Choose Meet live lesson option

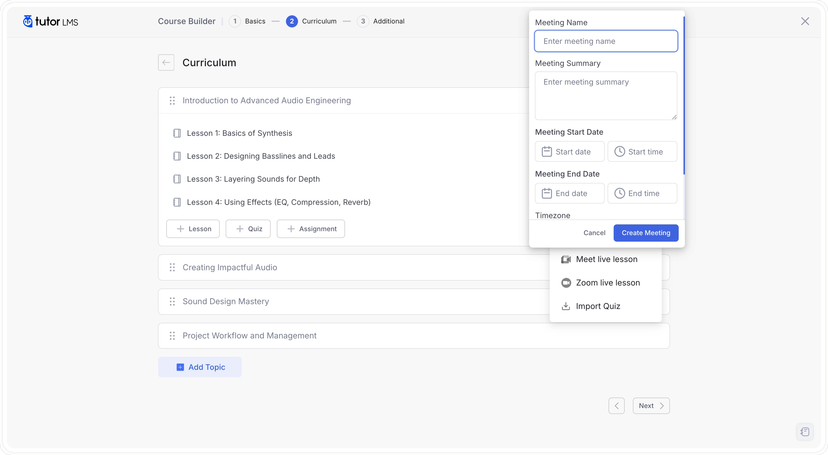[605, 259]
